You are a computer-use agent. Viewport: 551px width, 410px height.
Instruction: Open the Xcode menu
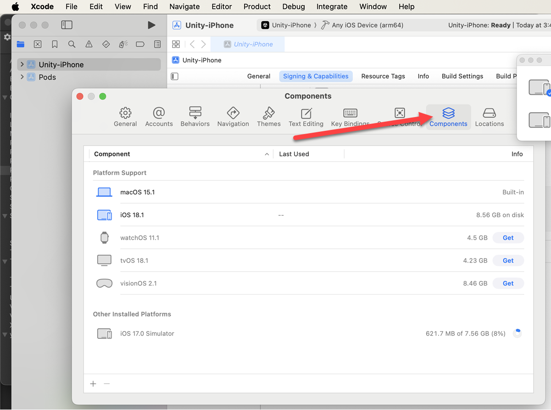(42, 6)
